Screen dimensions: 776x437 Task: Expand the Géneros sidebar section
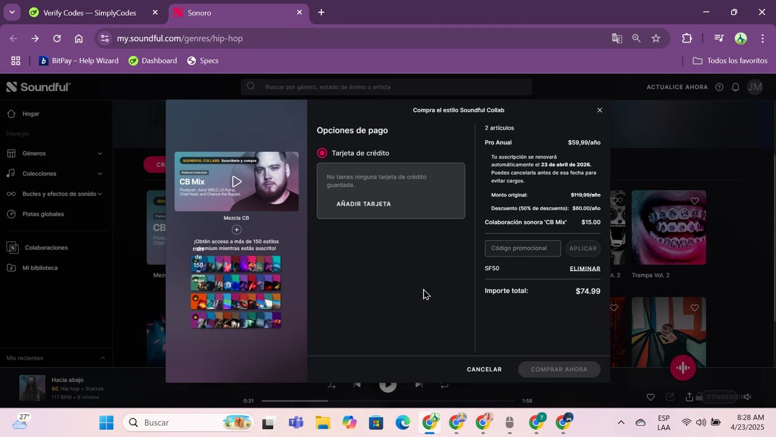[x=54, y=153]
